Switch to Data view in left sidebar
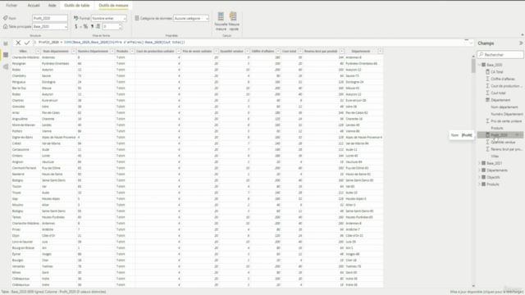This screenshot has height=295, width=525. tap(6, 55)
